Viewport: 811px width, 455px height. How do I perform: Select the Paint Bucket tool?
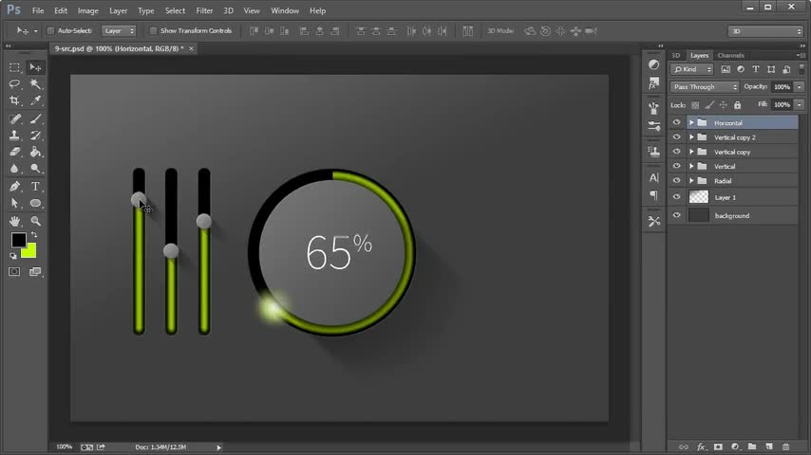coord(35,152)
